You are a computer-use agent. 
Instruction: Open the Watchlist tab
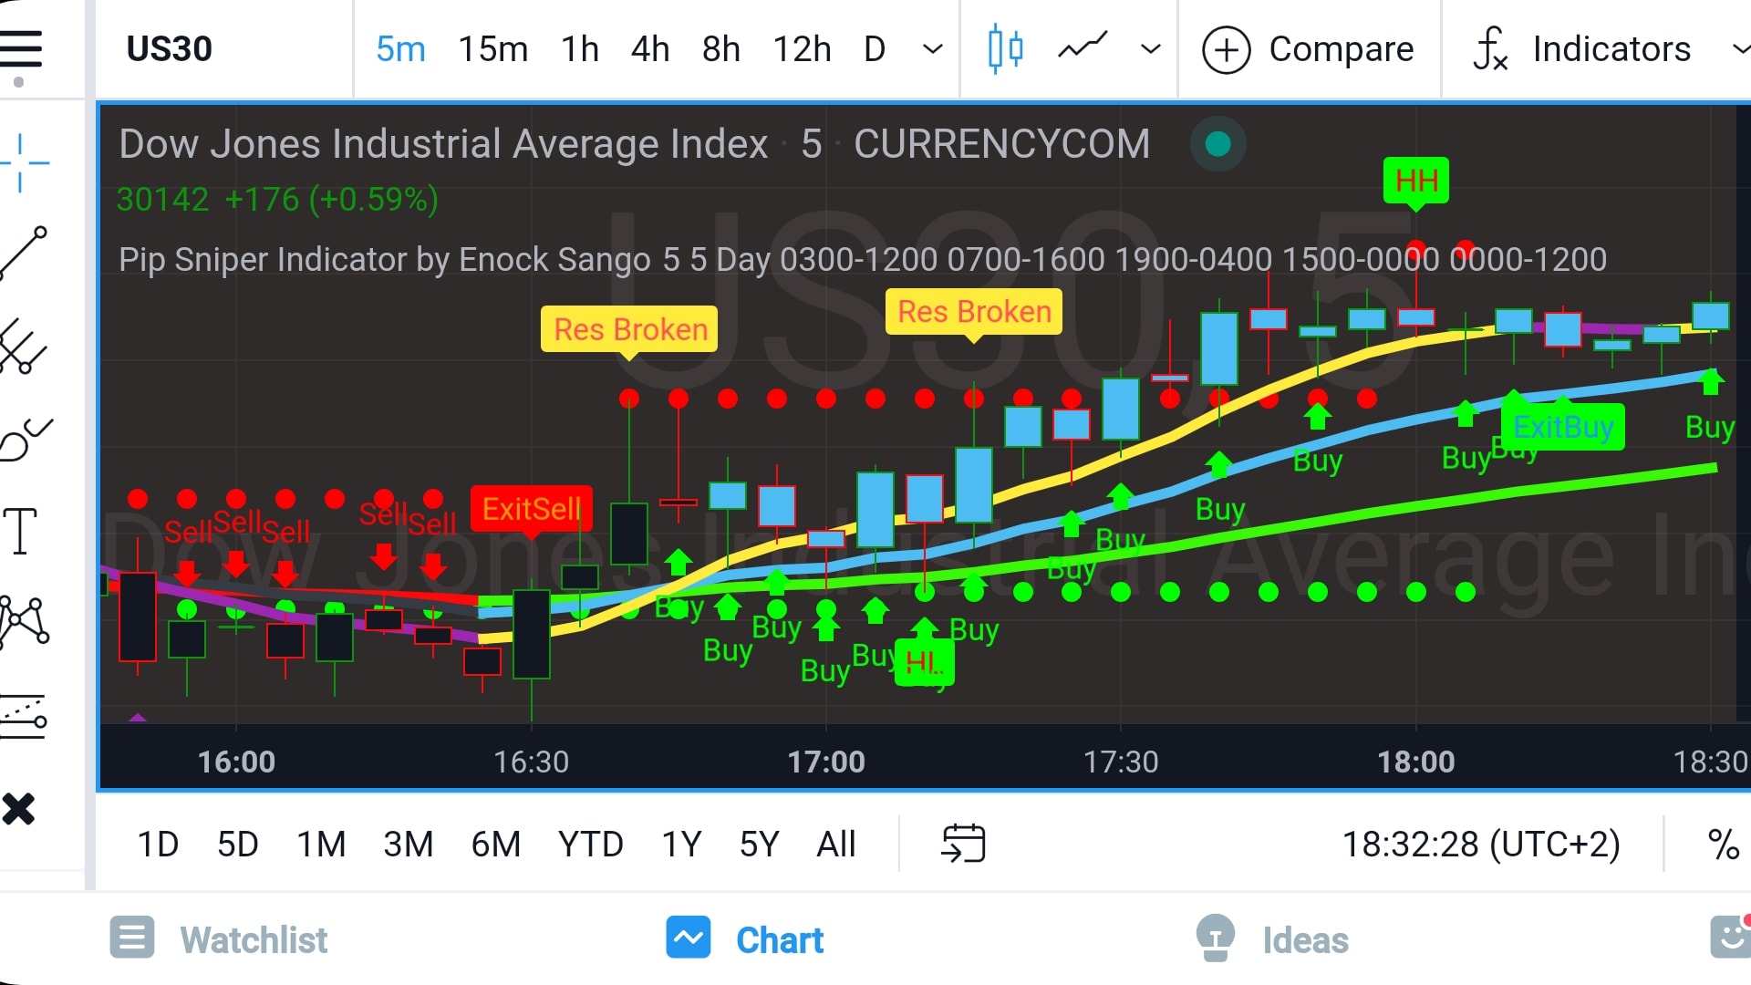[219, 939]
